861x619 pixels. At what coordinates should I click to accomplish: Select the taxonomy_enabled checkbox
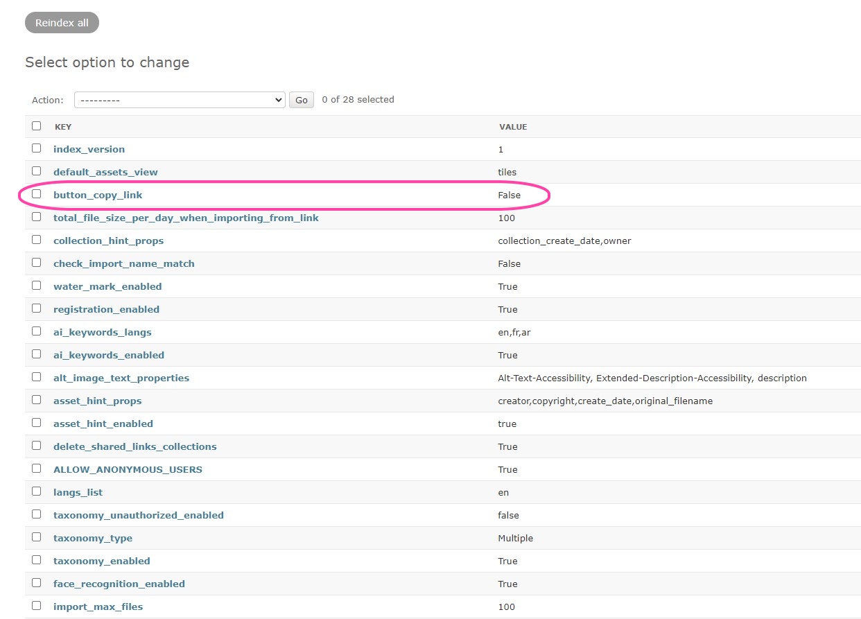pos(37,560)
